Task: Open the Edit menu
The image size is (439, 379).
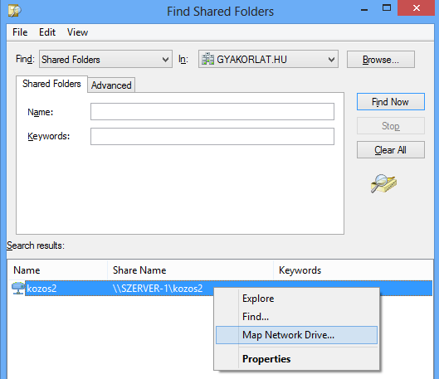Action: [47, 32]
